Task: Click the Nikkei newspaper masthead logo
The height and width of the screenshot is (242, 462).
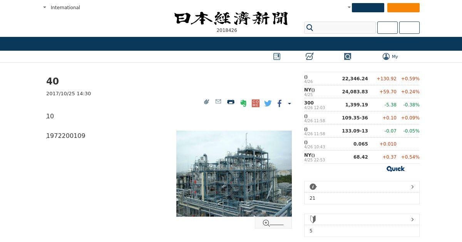Action: click(231, 18)
